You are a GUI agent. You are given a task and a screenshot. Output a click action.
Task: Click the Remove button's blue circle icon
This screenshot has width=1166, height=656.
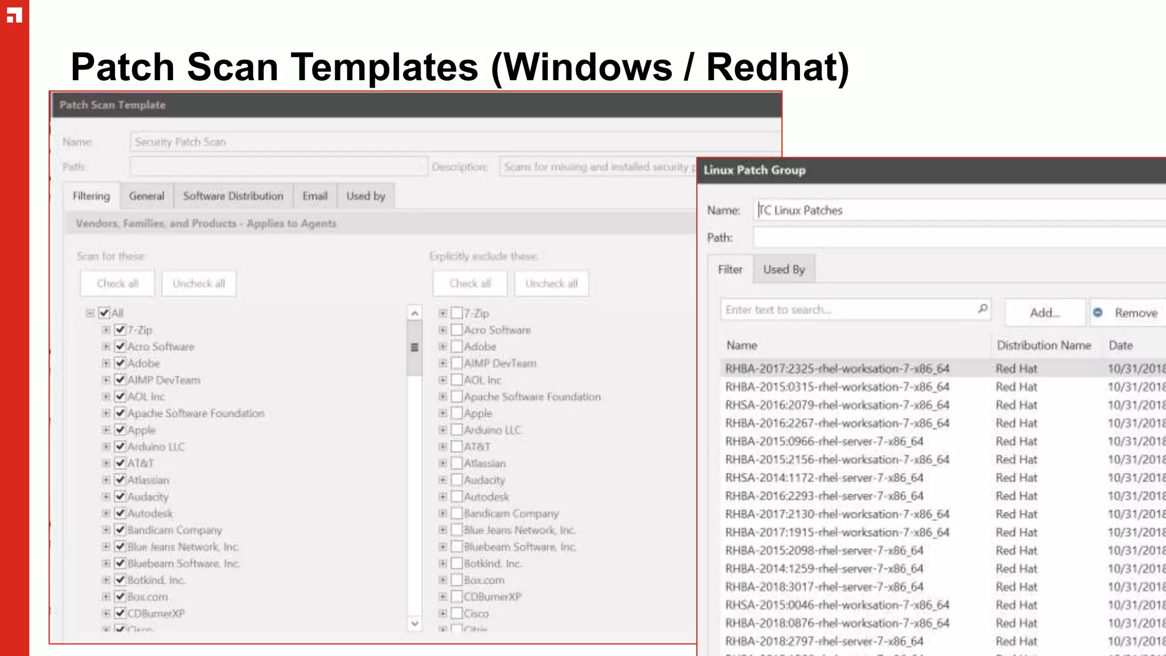pyautogui.click(x=1098, y=312)
